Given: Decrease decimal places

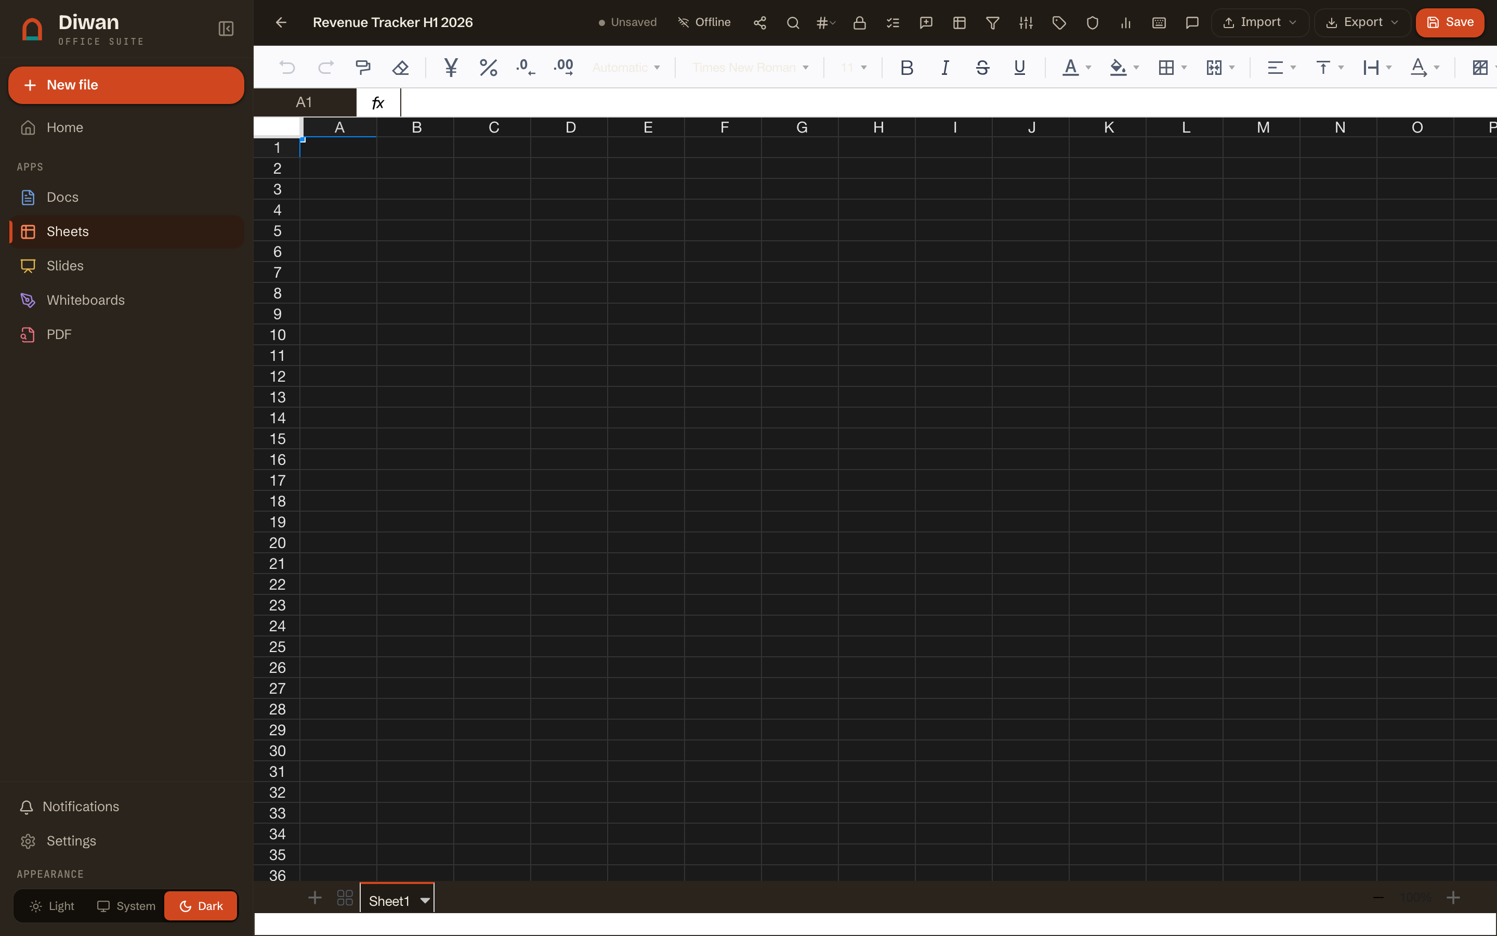Looking at the screenshot, I should coord(526,68).
